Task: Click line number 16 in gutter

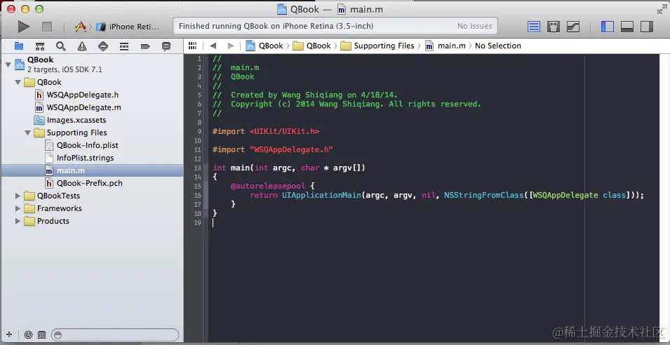Action: point(198,195)
